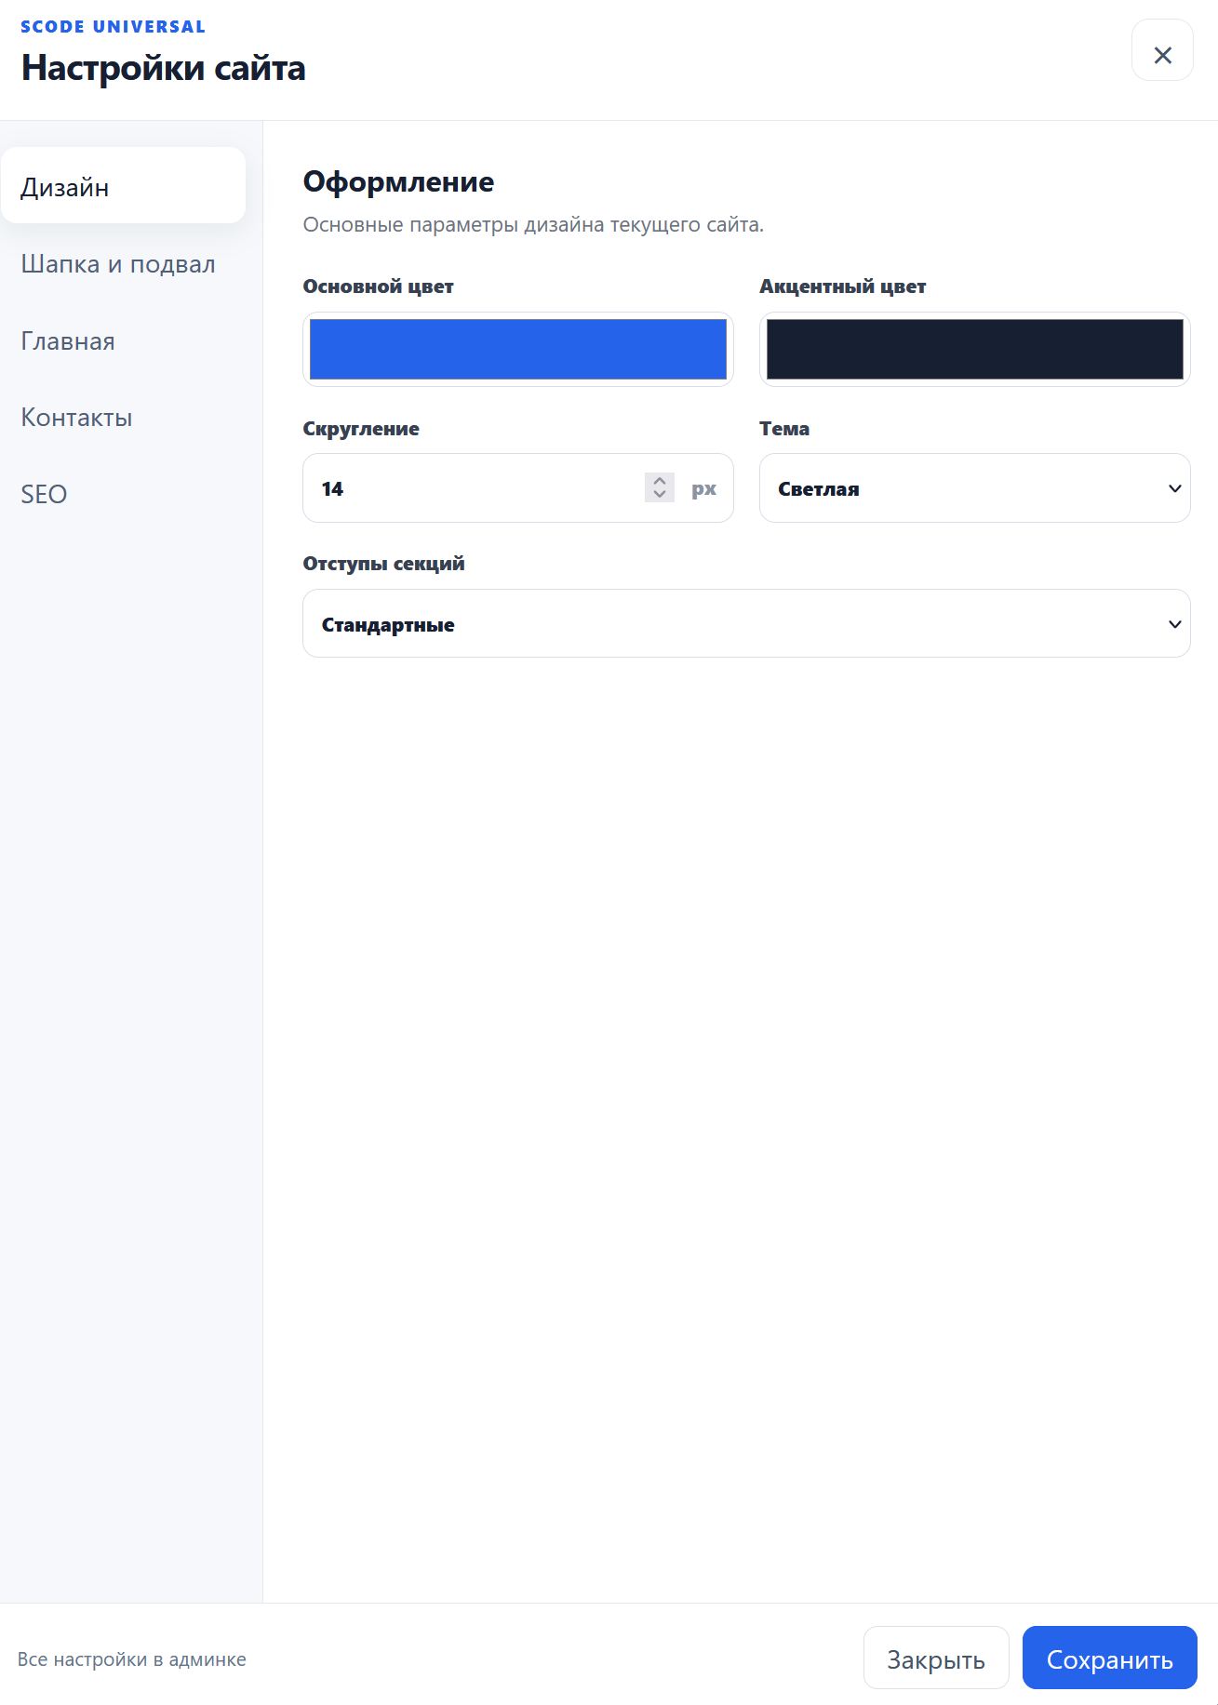
Task: Increase Скругление with the up stepper arrow
Action: [x=660, y=481]
